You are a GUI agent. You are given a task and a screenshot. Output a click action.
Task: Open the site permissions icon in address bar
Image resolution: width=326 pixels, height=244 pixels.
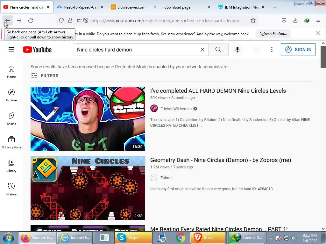click(79, 21)
